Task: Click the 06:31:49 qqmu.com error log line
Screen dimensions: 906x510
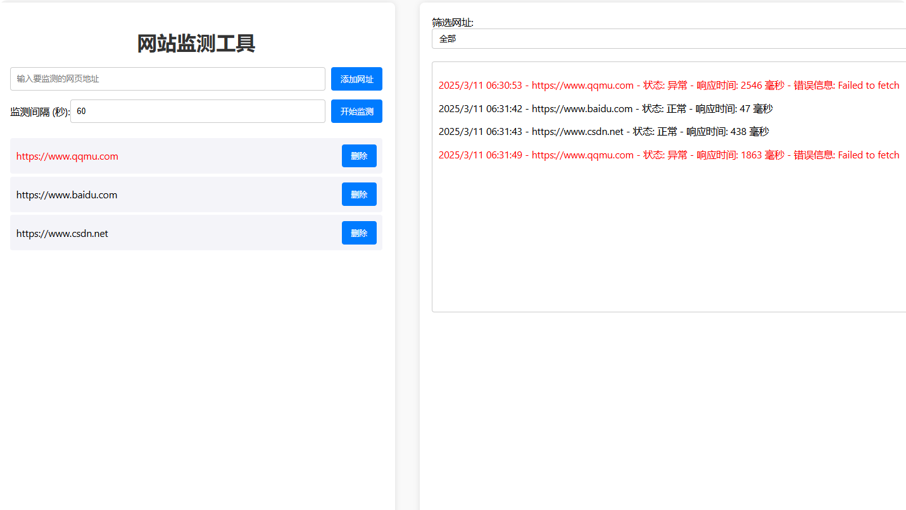Action: coord(669,155)
